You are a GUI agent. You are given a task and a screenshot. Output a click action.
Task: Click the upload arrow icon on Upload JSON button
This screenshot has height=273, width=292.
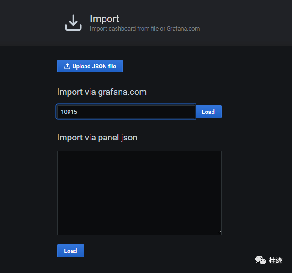[67, 66]
